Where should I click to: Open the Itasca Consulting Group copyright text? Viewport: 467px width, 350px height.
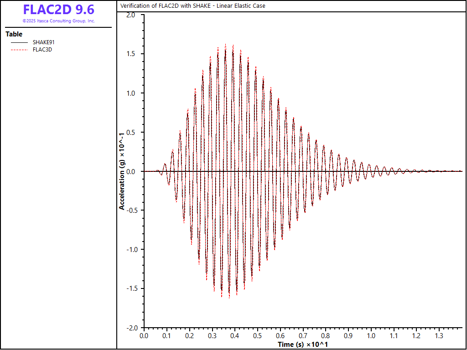[59, 21]
